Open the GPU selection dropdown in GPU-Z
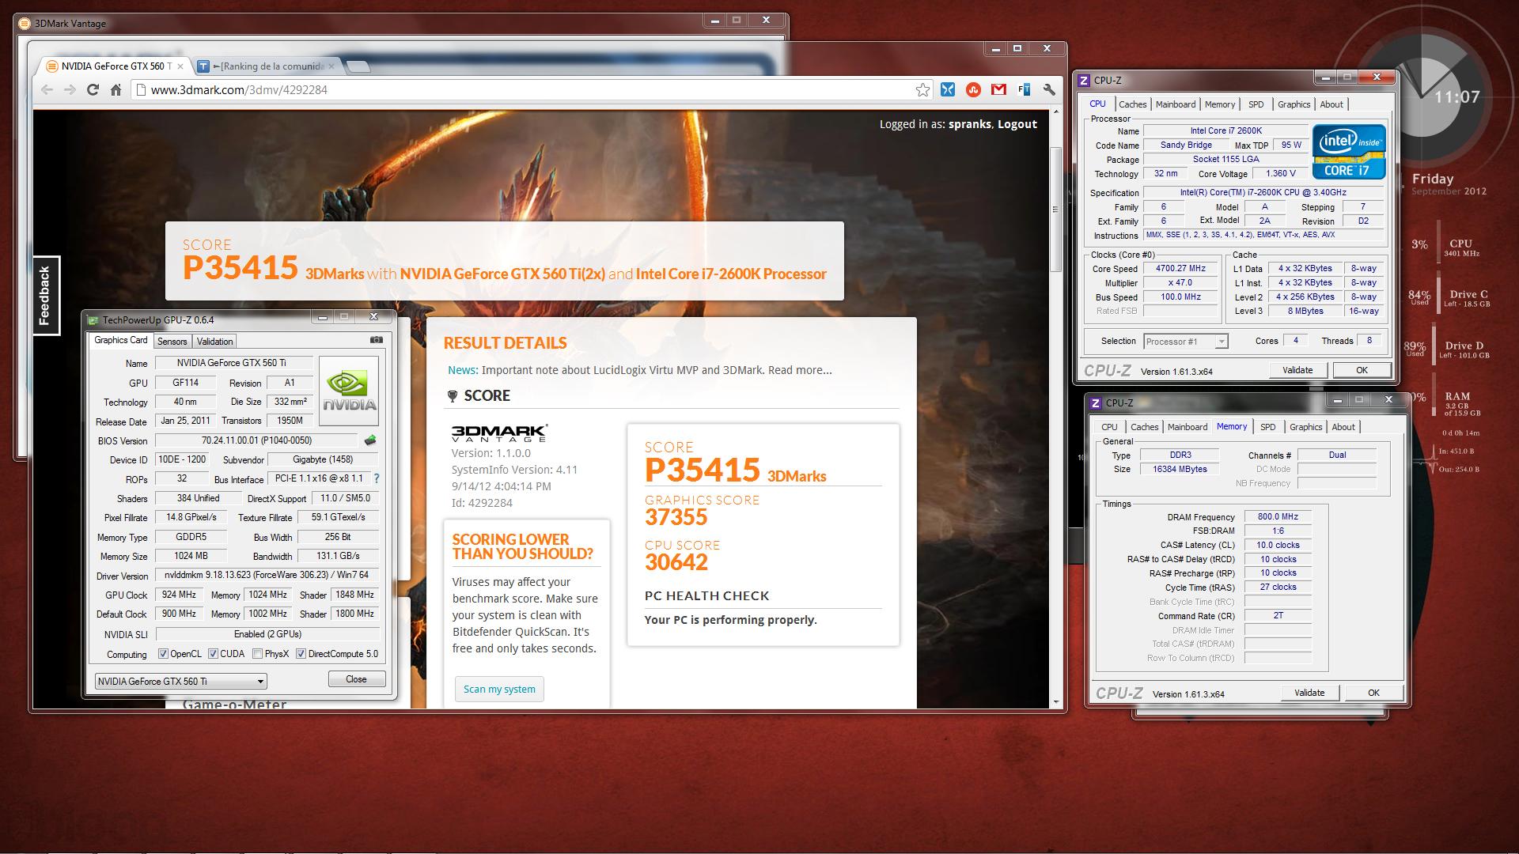 click(180, 682)
